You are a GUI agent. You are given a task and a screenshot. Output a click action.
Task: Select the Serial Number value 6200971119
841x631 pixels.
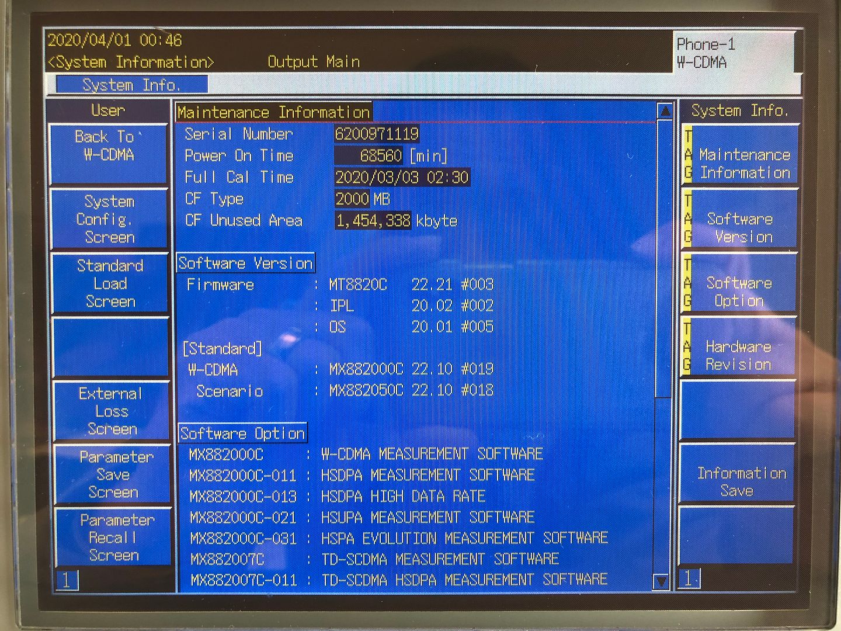(x=377, y=134)
